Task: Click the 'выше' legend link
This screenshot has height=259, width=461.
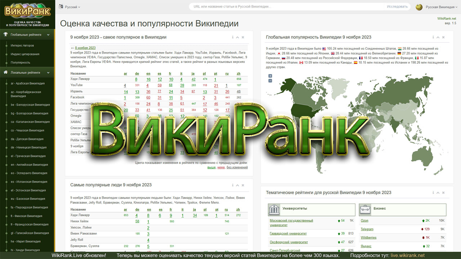Action: click(211, 167)
